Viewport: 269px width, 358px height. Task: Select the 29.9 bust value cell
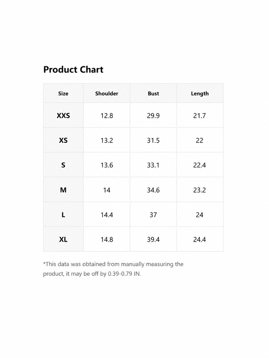(x=153, y=115)
